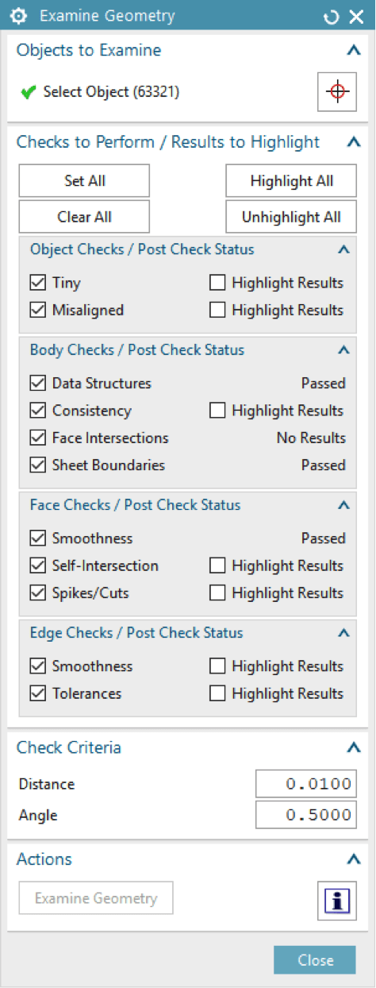
Task: Collapse the Body Checks group
Action: [343, 349]
